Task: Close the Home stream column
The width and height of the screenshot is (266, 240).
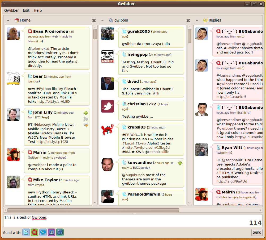Action: point(94,20)
